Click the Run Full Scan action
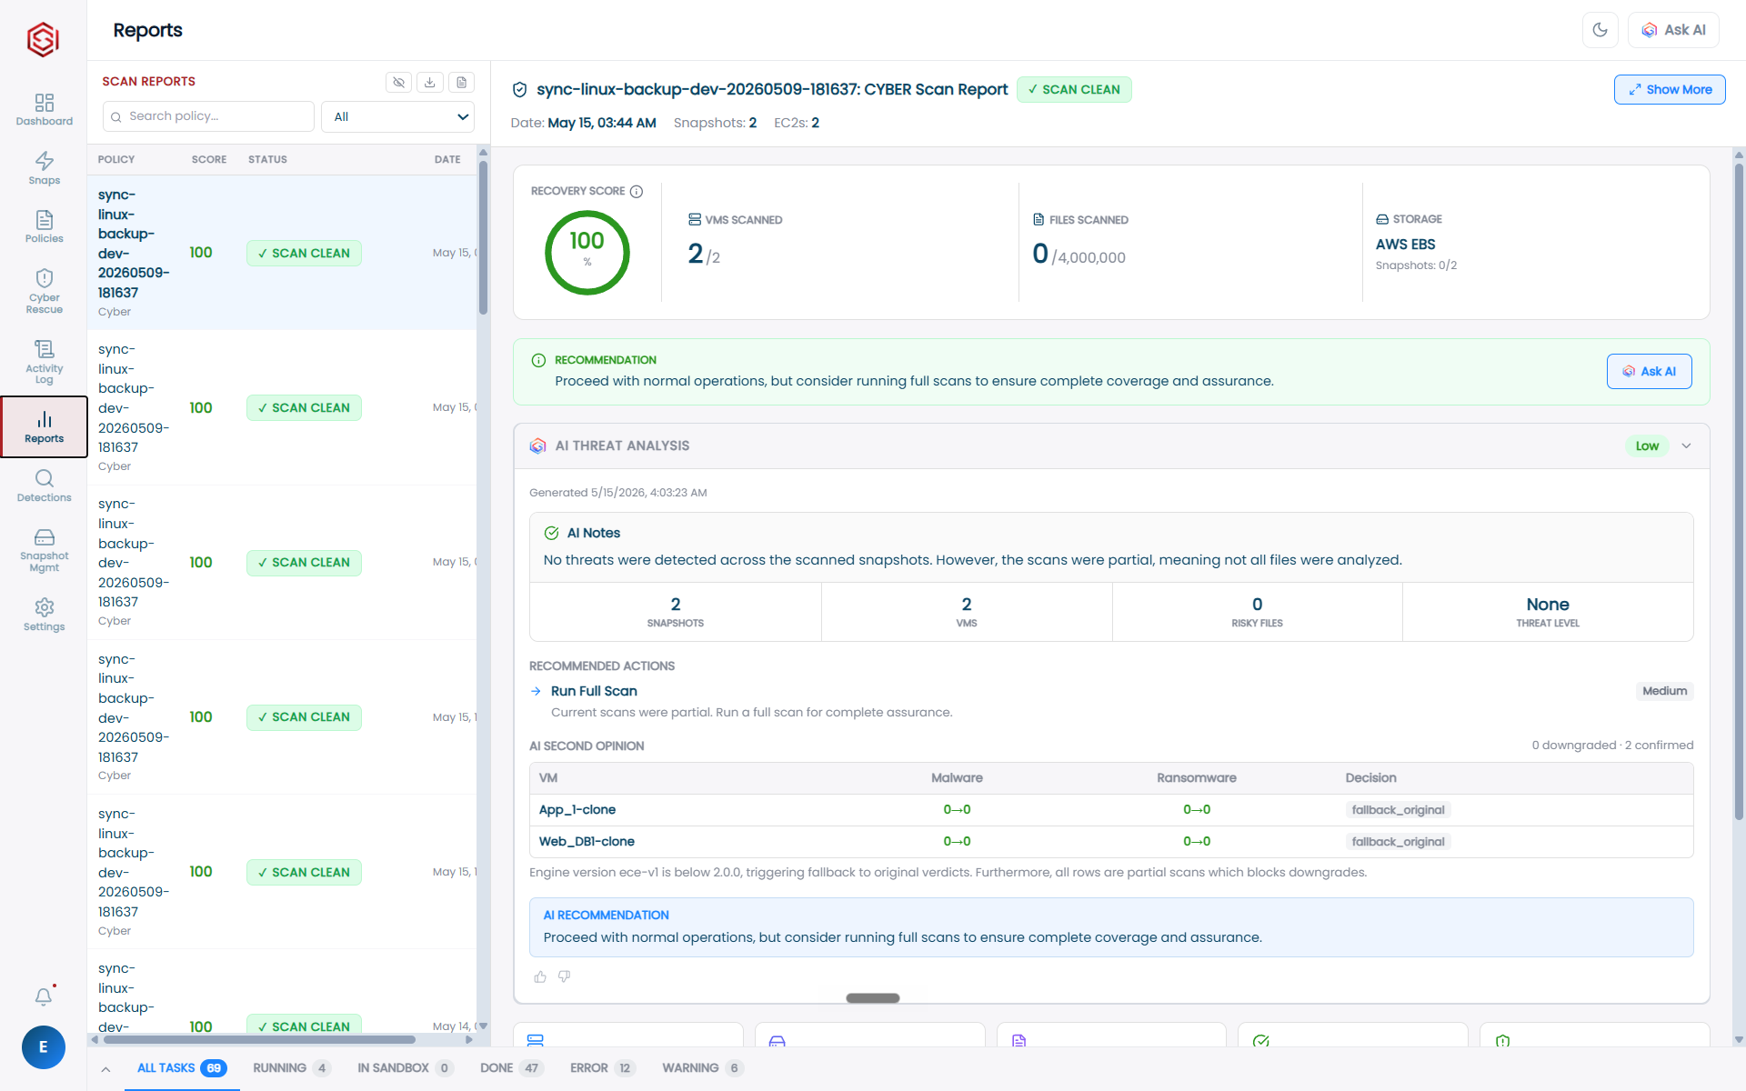This screenshot has width=1746, height=1091. (x=594, y=691)
